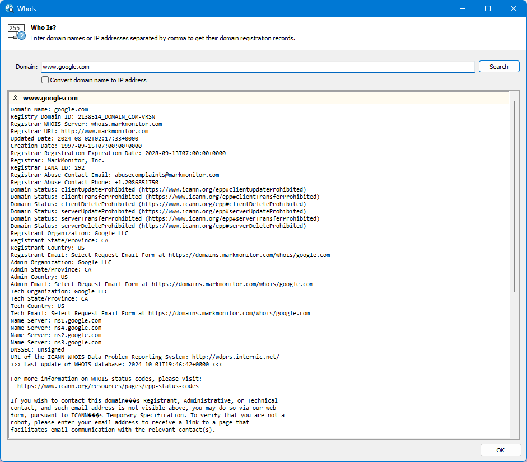Click 'Registrant Organization: Google LLC' line
Screen dimensions: 527x462
69,233
